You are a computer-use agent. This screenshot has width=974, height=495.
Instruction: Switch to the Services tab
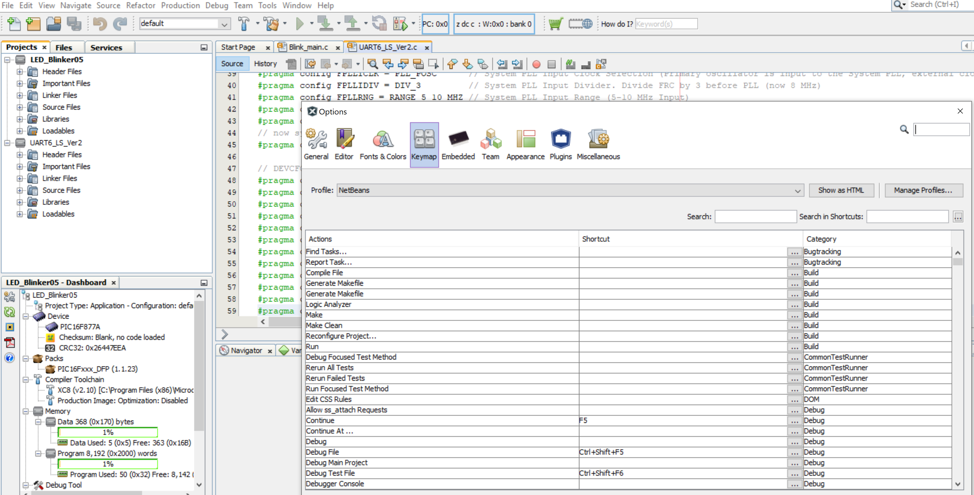coord(106,48)
